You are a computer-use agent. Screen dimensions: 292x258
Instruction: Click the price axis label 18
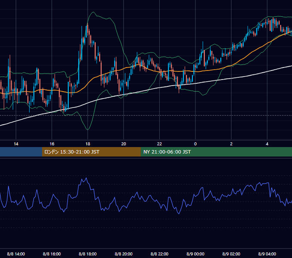[x=88, y=144]
